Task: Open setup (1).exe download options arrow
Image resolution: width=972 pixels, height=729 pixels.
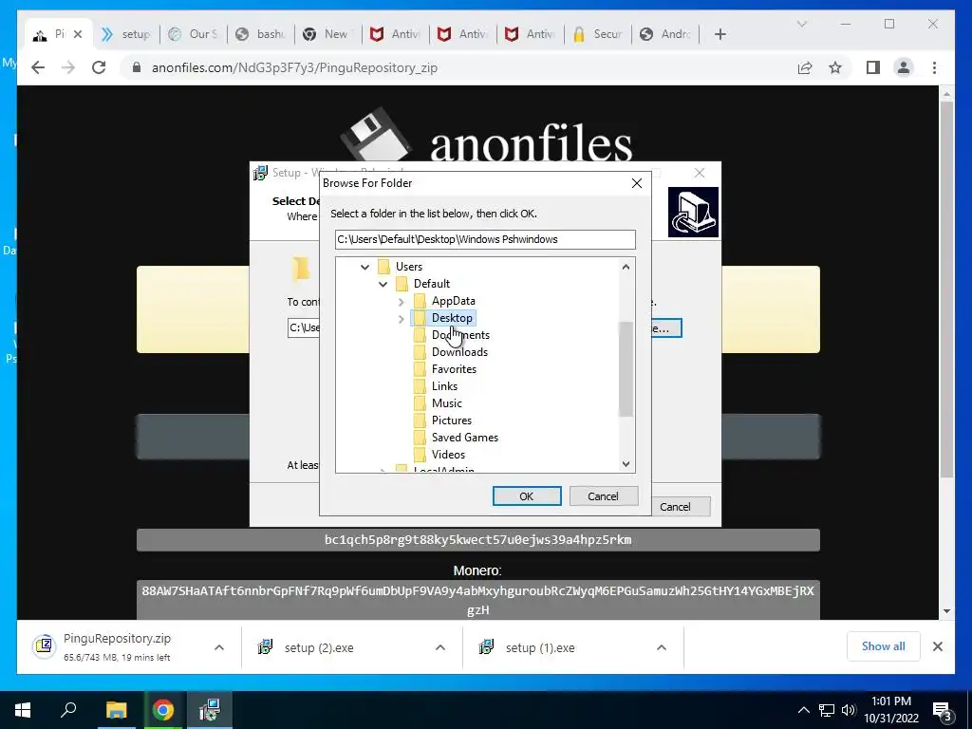Action: (662, 647)
